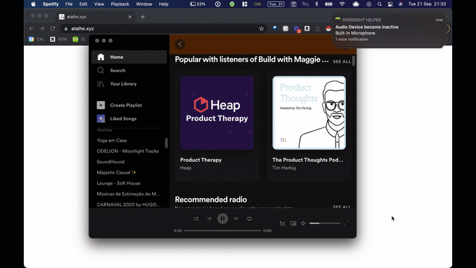This screenshot has height=268, width=476.
Task: Click the extension icon with red badge 2
Action: [x=296, y=29]
